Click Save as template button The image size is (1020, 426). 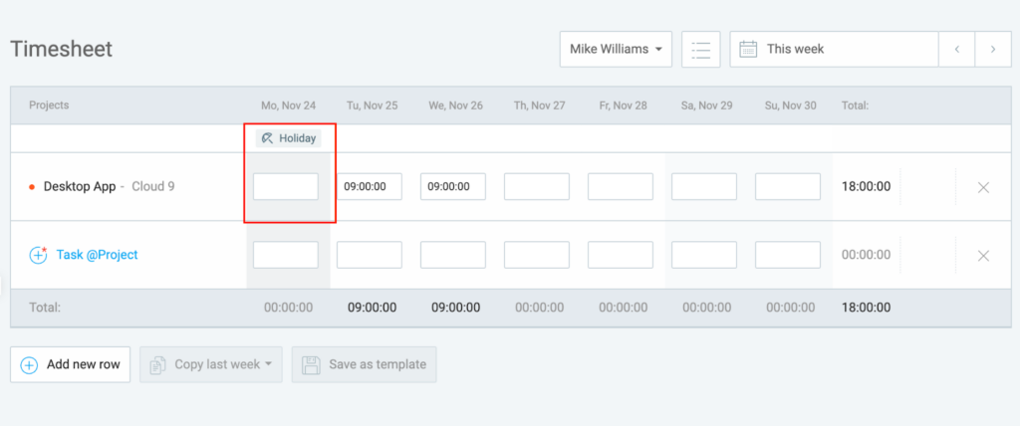[364, 364]
